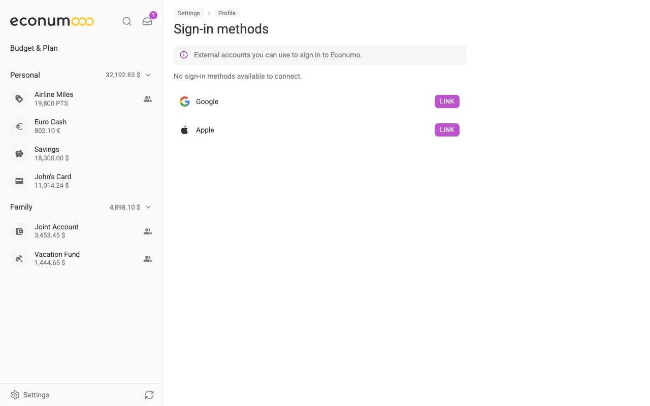Click the Settings gear icon

point(15,395)
